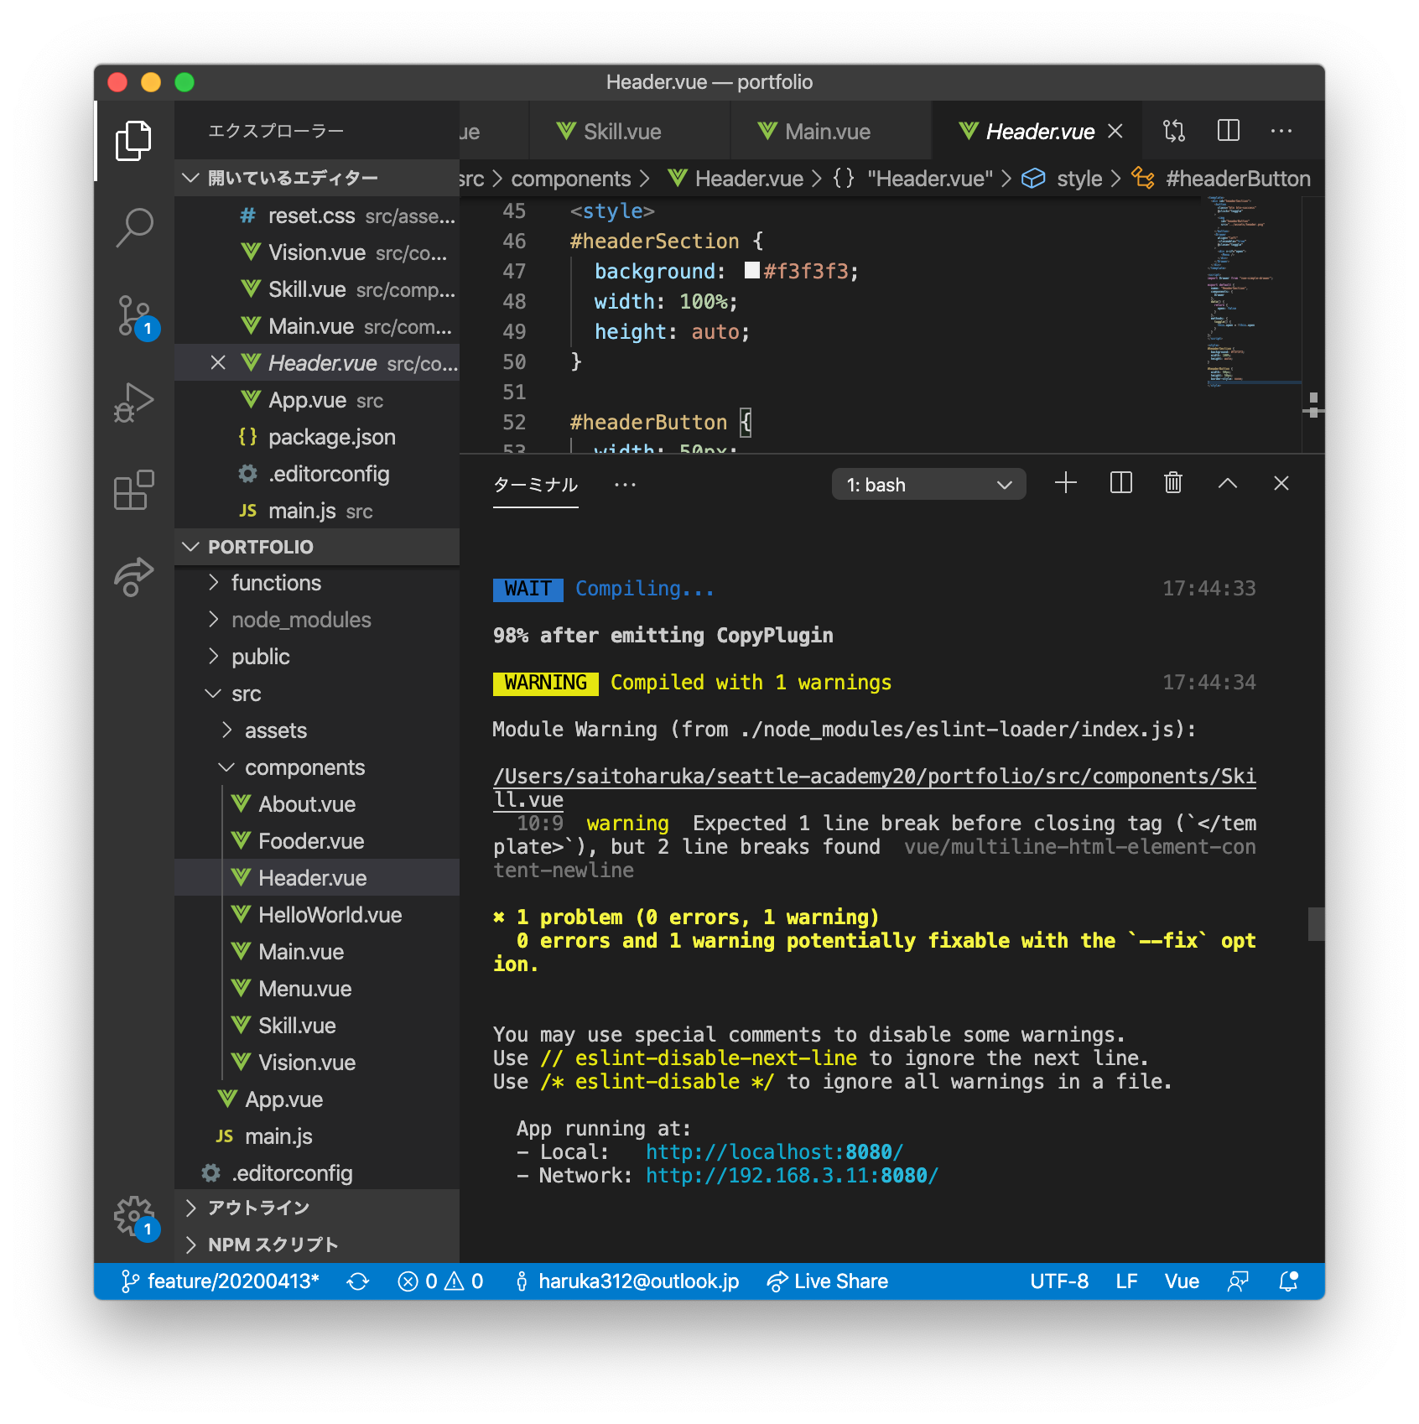Expand the node_modules folder
Viewport: 1419px width, 1424px height.
click(300, 620)
